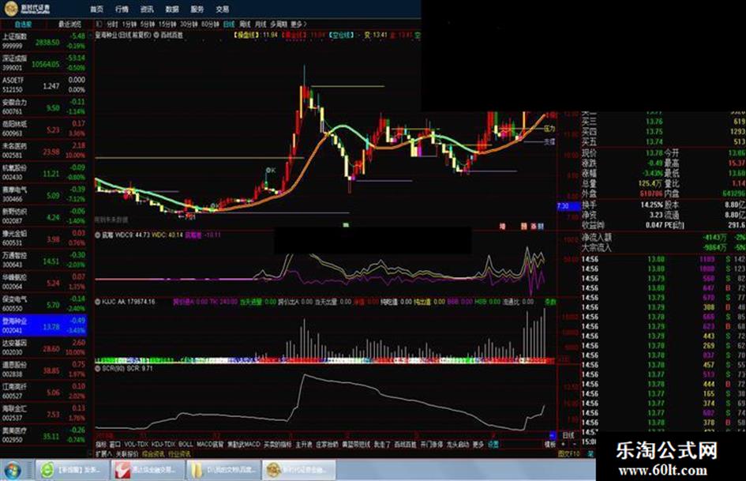Select the 周线 chart period
746x481 pixels.
pyautogui.click(x=245, y=24)
